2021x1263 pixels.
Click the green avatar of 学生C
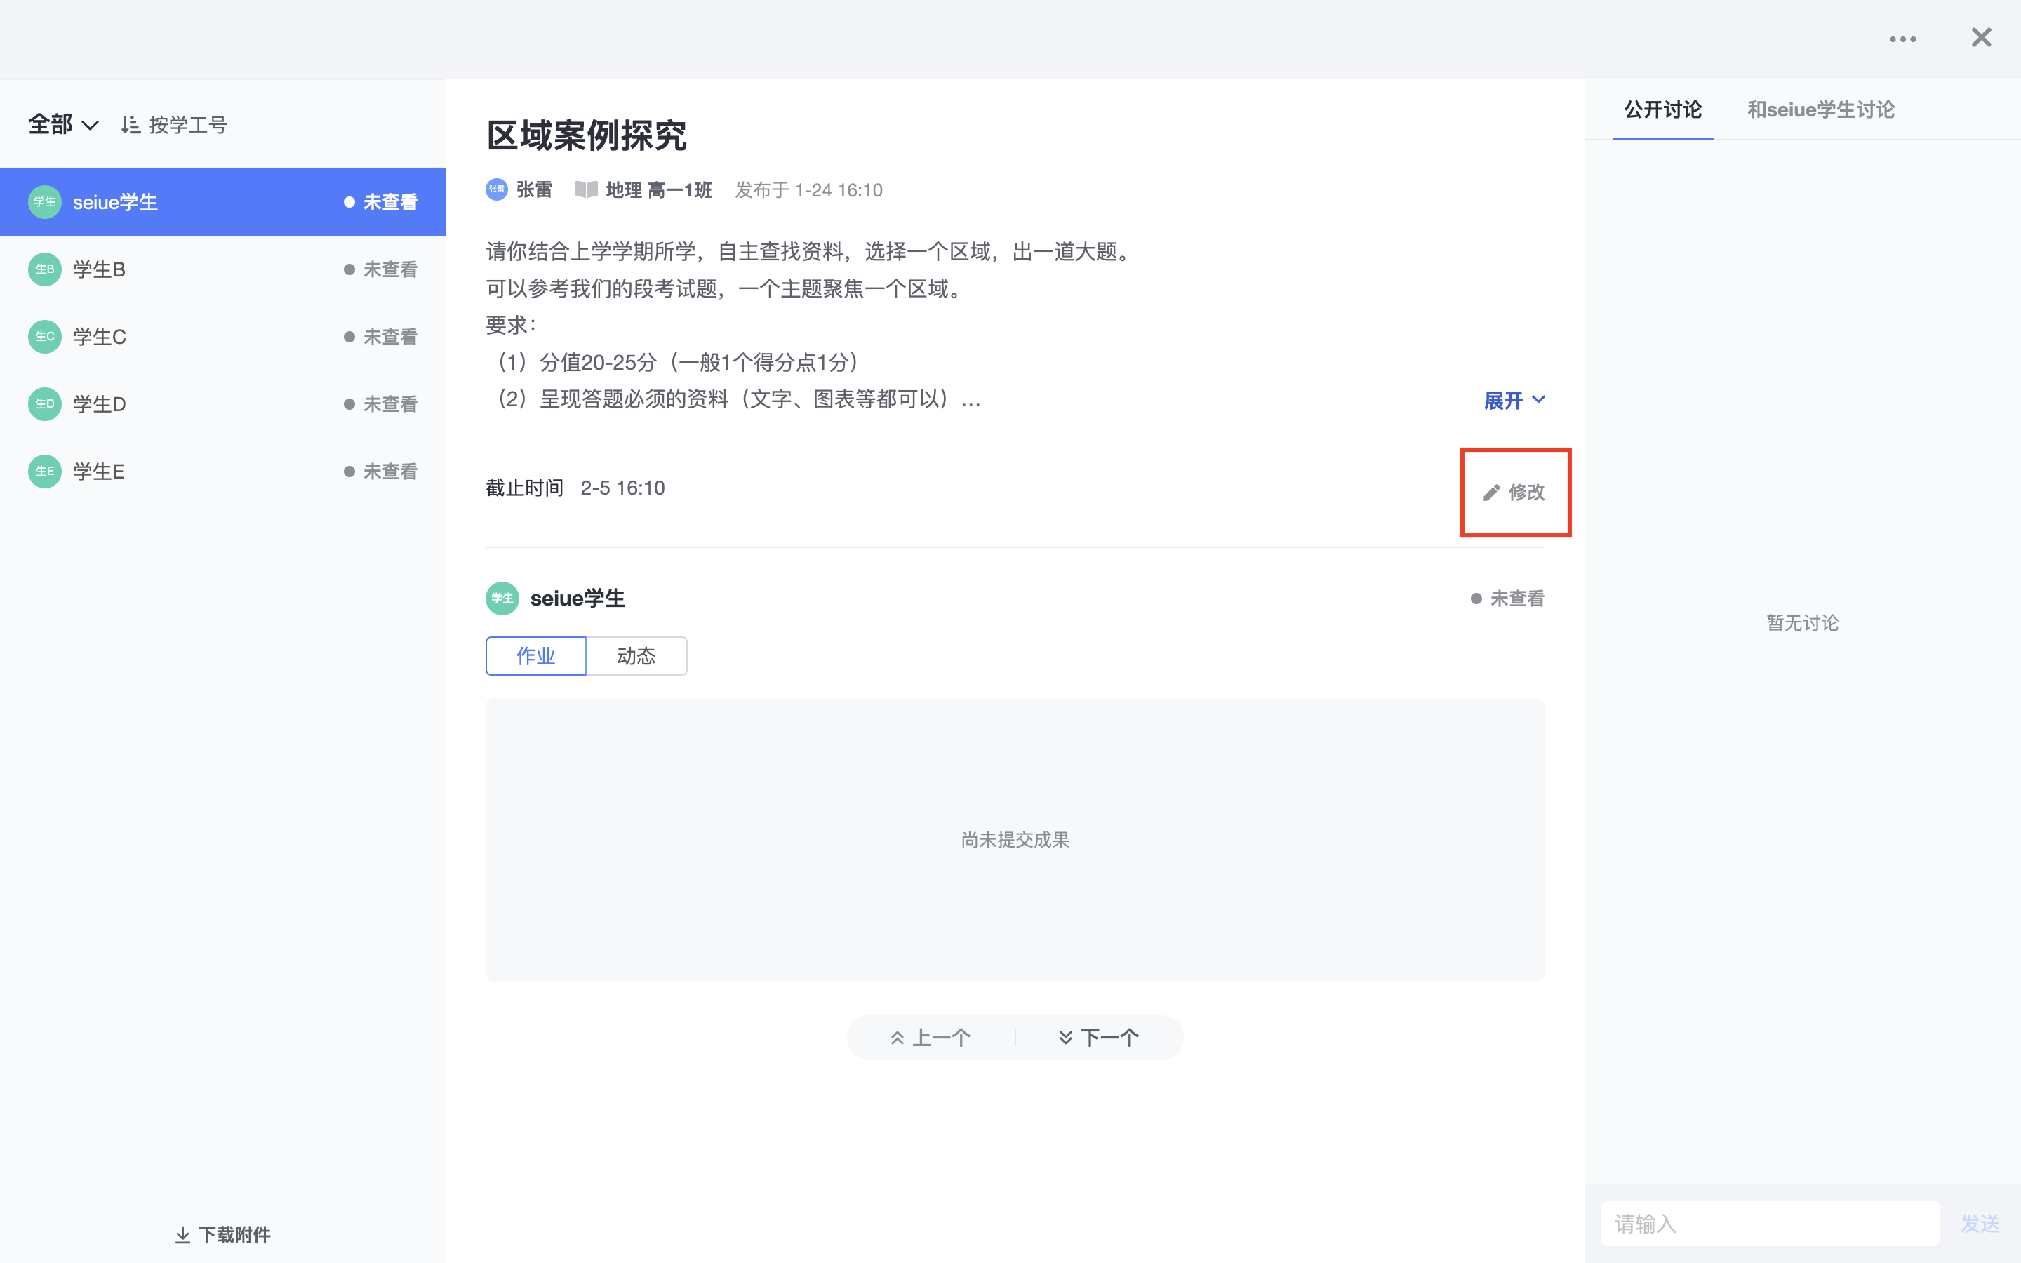click(x=45, y=337)
